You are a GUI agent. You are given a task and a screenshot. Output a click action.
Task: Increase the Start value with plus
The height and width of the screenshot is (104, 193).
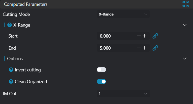[x=144, y=36]
